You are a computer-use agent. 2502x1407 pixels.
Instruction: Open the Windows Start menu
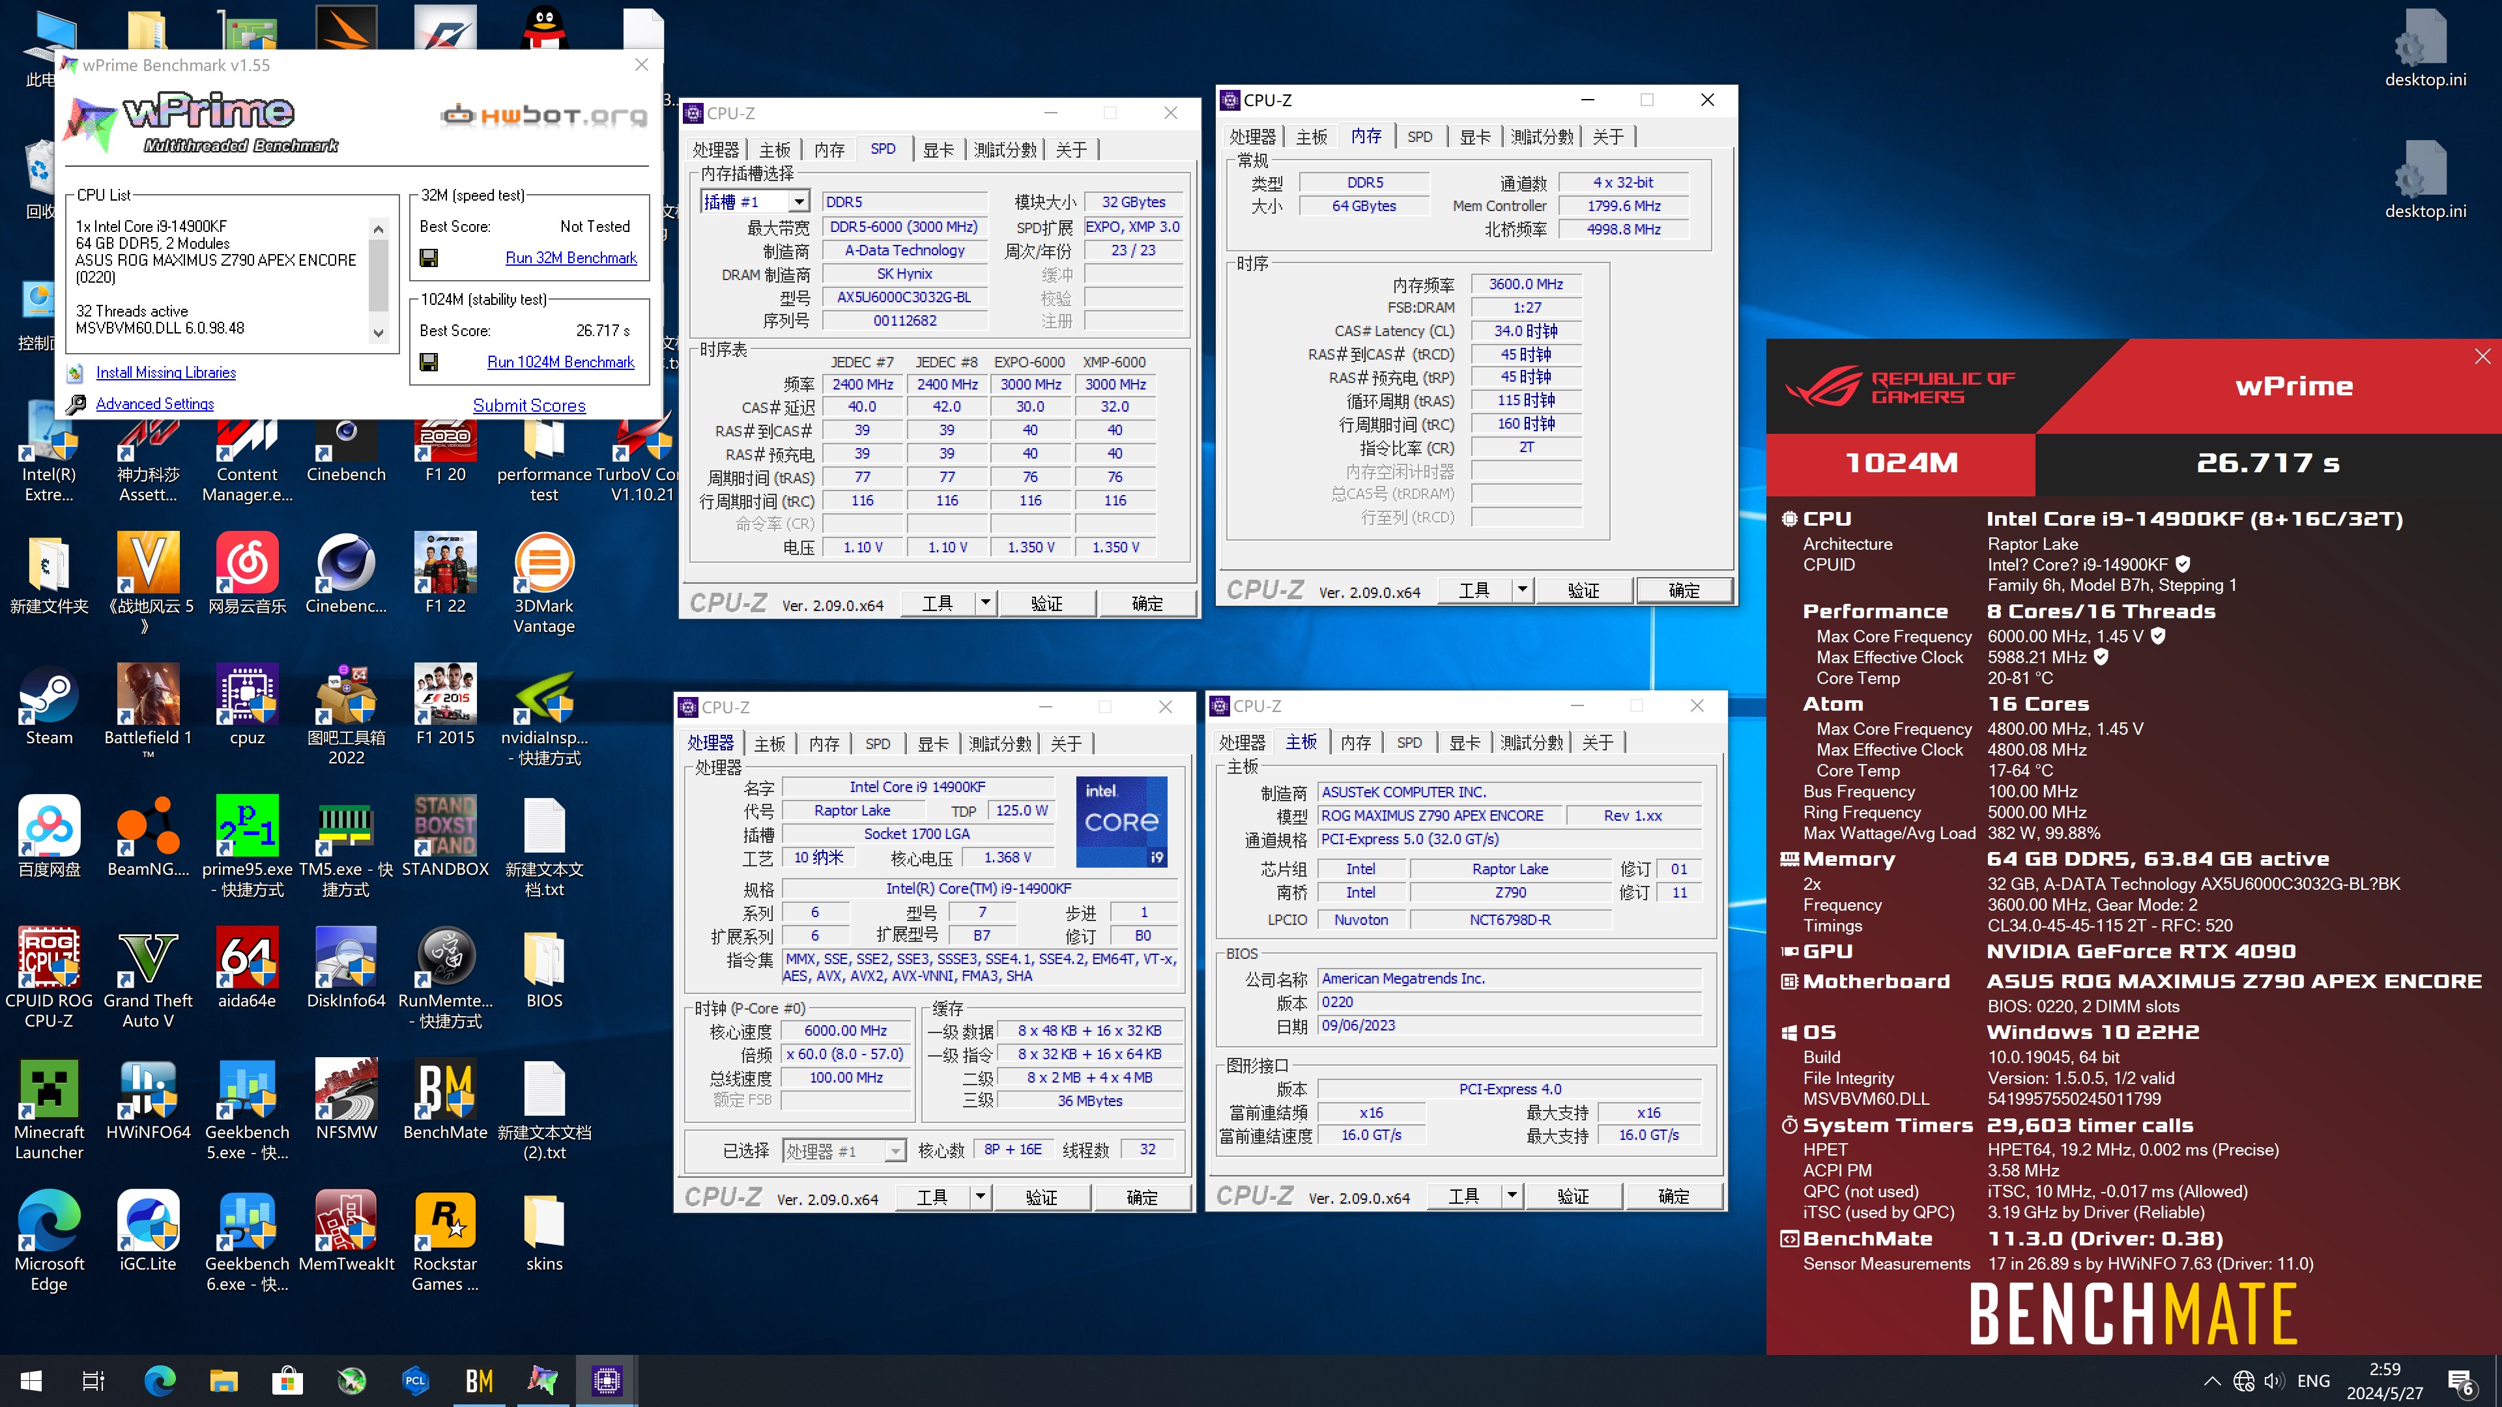pyautogui.click(x=31, y=1380)
